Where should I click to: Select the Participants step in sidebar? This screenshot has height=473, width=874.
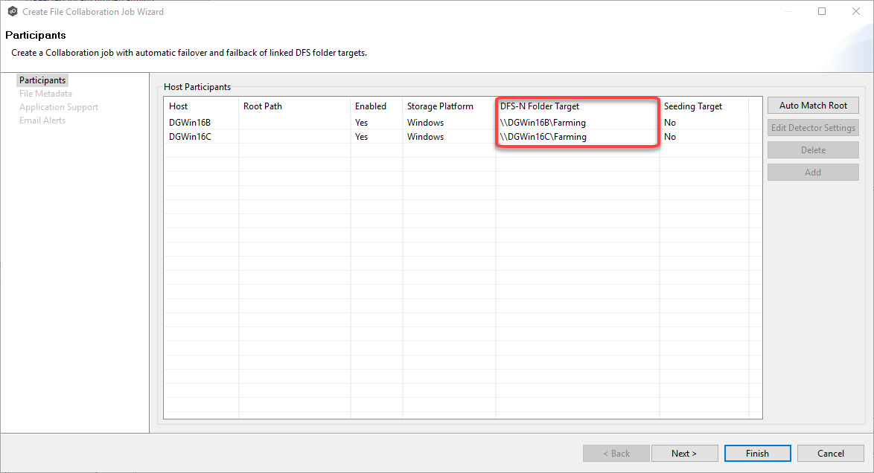click(42, 80)
